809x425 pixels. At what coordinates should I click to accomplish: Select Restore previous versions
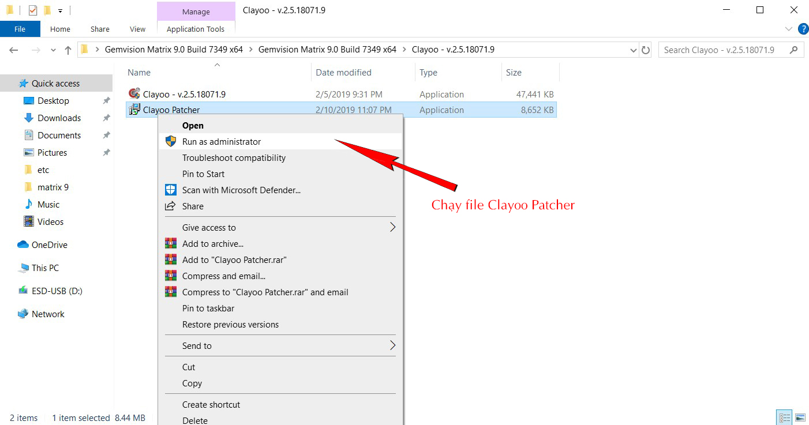point(280,324)
